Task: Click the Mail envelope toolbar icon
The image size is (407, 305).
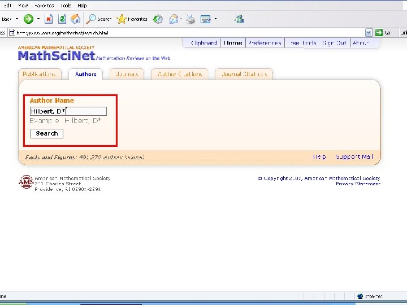Action: 174,19
